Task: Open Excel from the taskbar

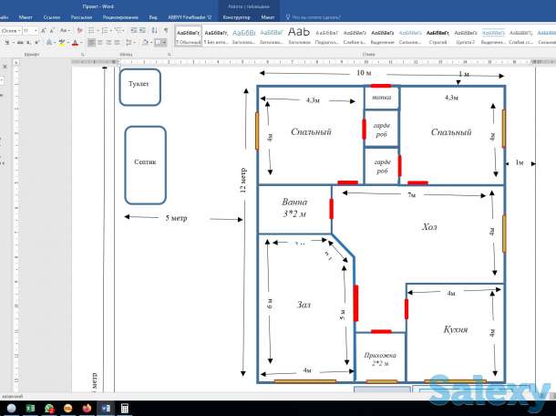Action: 28,408
